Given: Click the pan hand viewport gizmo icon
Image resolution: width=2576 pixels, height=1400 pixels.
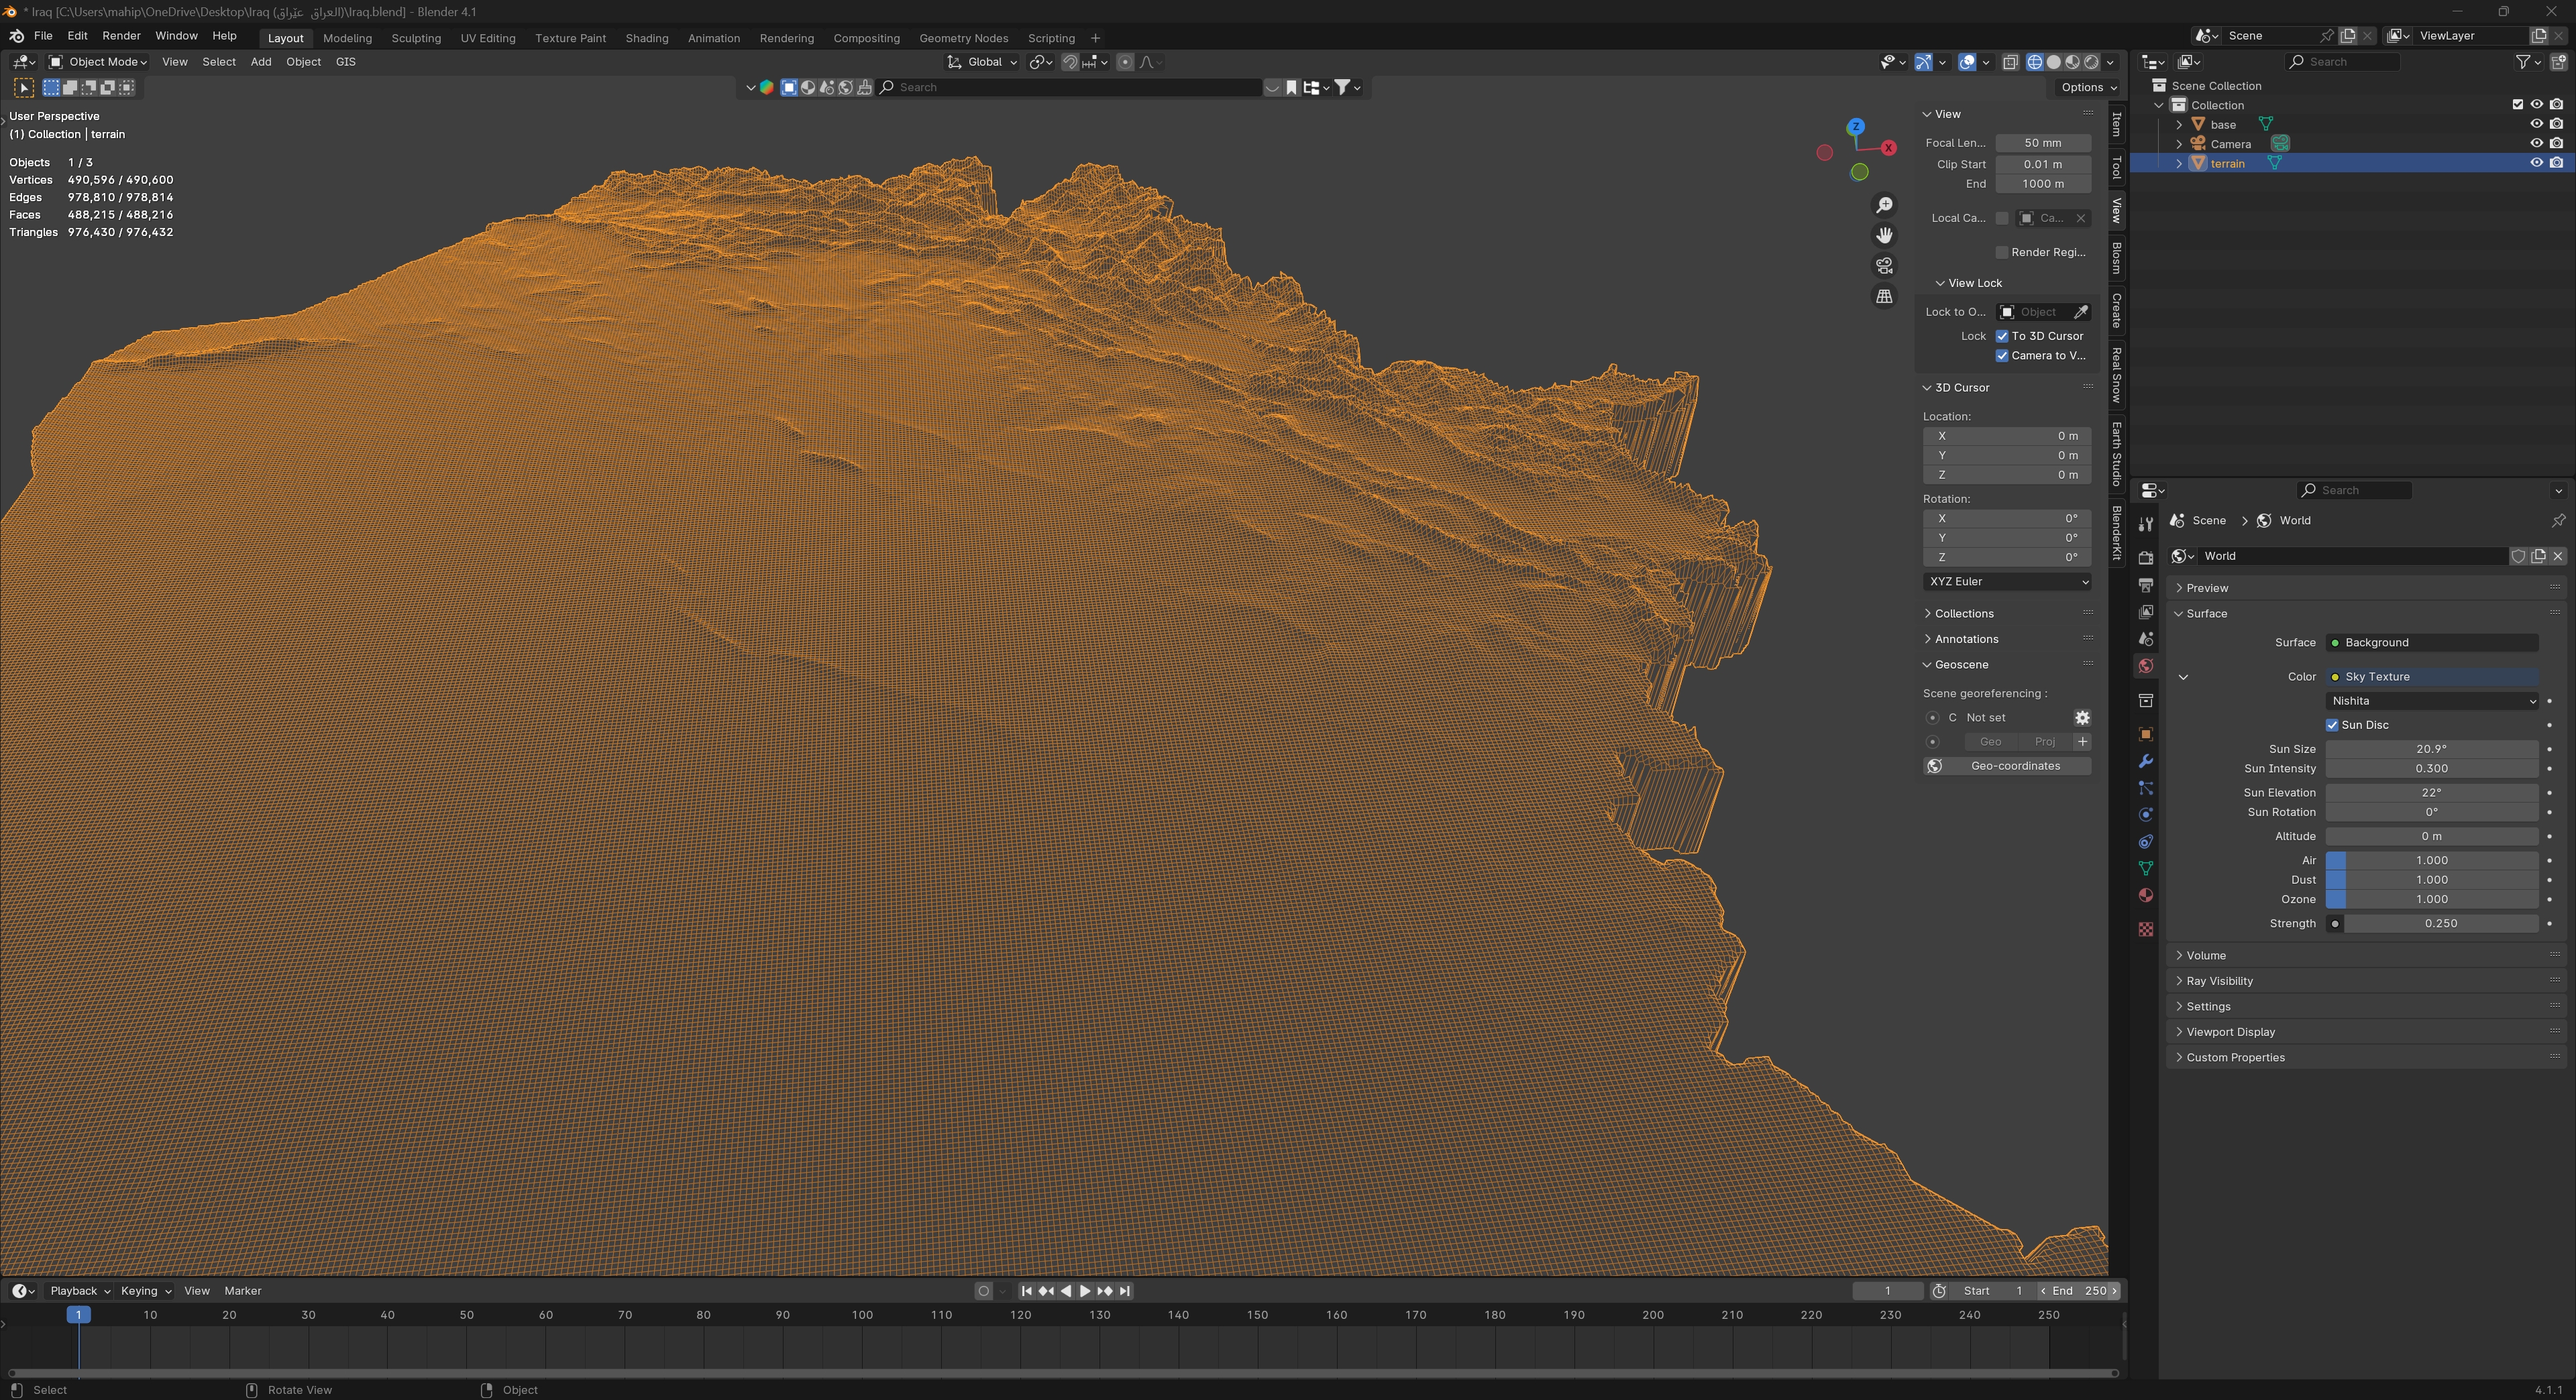Looking at the screenshot, I should (1884, 235).
